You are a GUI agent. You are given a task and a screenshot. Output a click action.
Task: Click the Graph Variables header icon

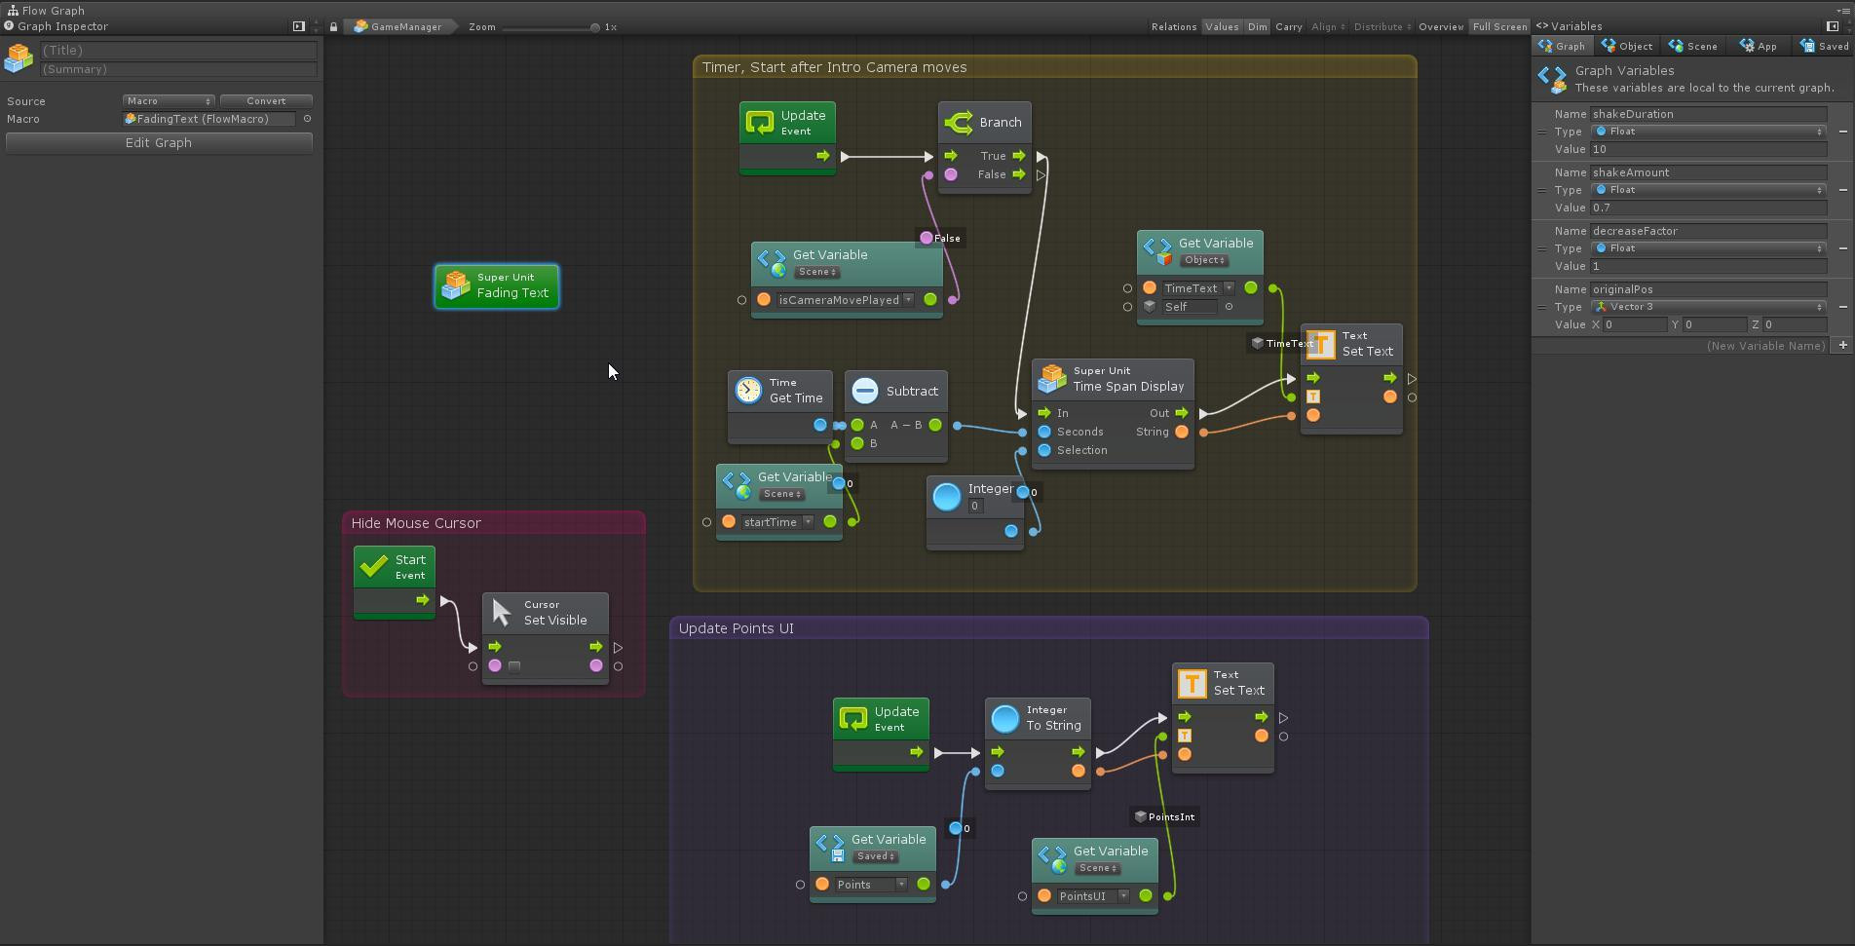pyautogui.click(x=1552, y=79)
